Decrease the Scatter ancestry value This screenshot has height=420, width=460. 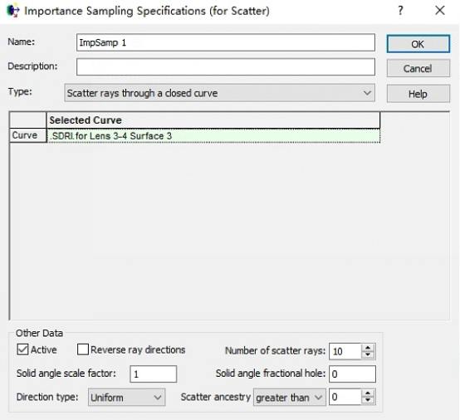pyautogui.click(x=368, y=401)
